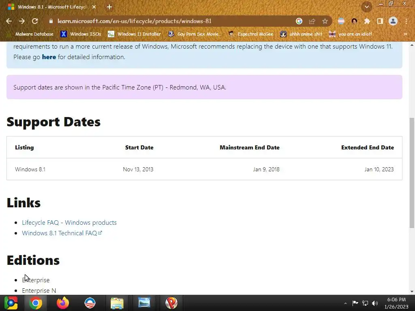
Task: Click the Listing column header
Action: (x=24, y=147)
